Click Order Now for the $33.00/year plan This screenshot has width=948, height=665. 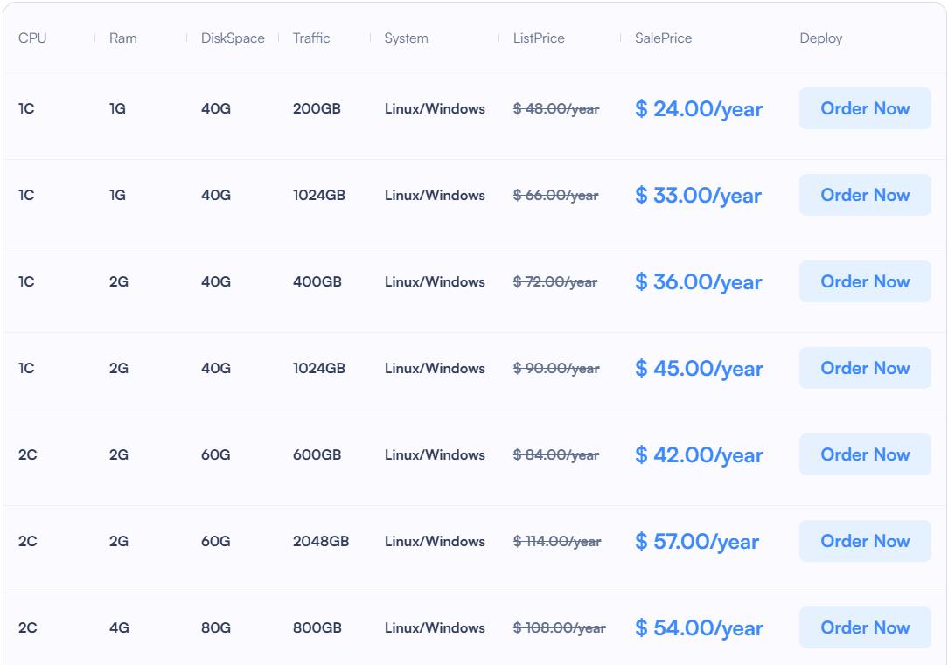[x=865, y=195]
